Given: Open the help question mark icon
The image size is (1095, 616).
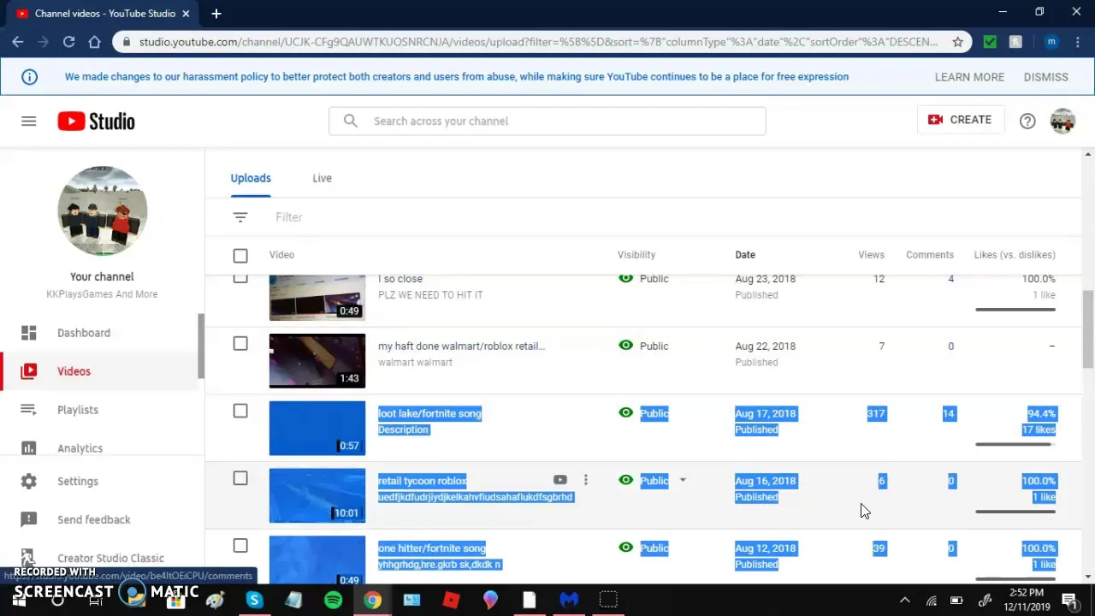Looking at the screenshot, I should [1027, 121].
